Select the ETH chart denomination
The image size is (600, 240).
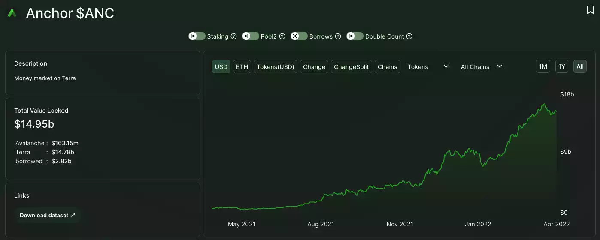point(242,67)
